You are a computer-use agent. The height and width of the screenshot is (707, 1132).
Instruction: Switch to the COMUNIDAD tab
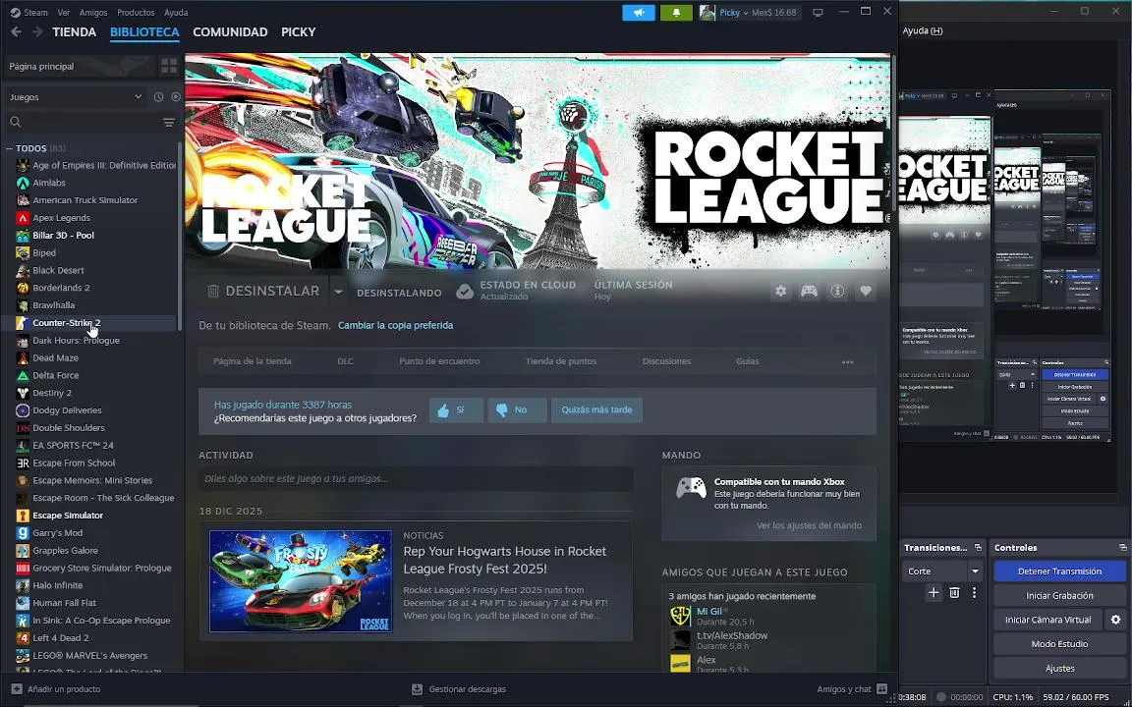coord(230,31)
